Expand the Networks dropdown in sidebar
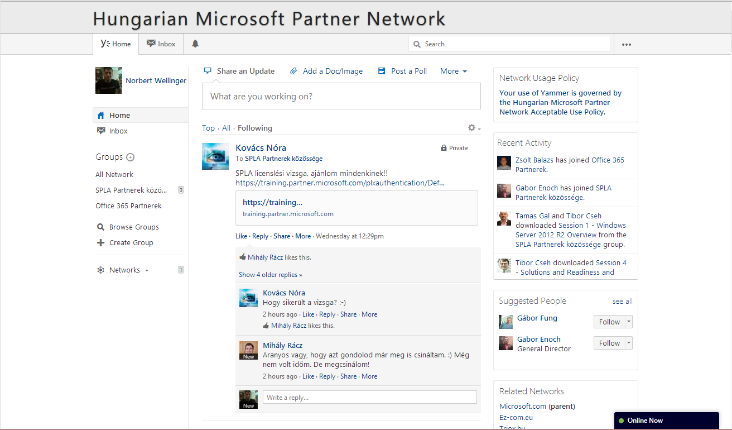 (x=147, y=270)
